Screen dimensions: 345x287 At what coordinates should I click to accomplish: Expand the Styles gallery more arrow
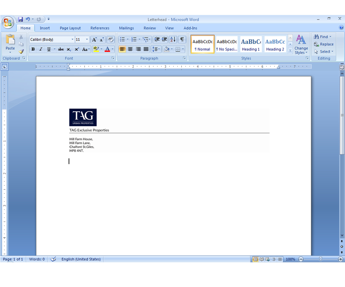[x=290, y=51]
